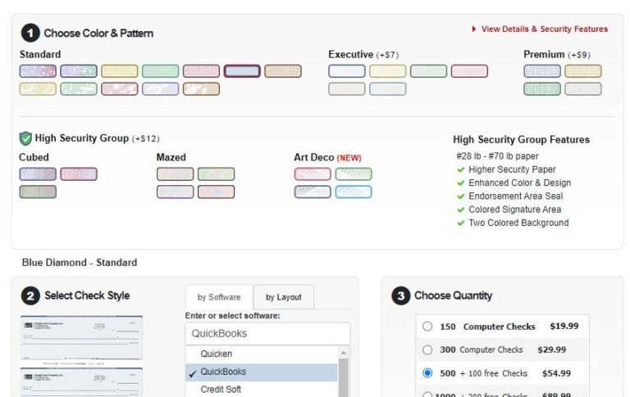The image size is (630, 397).
Task: Select 500 + 100 free Checks
Action: point(427,373)
